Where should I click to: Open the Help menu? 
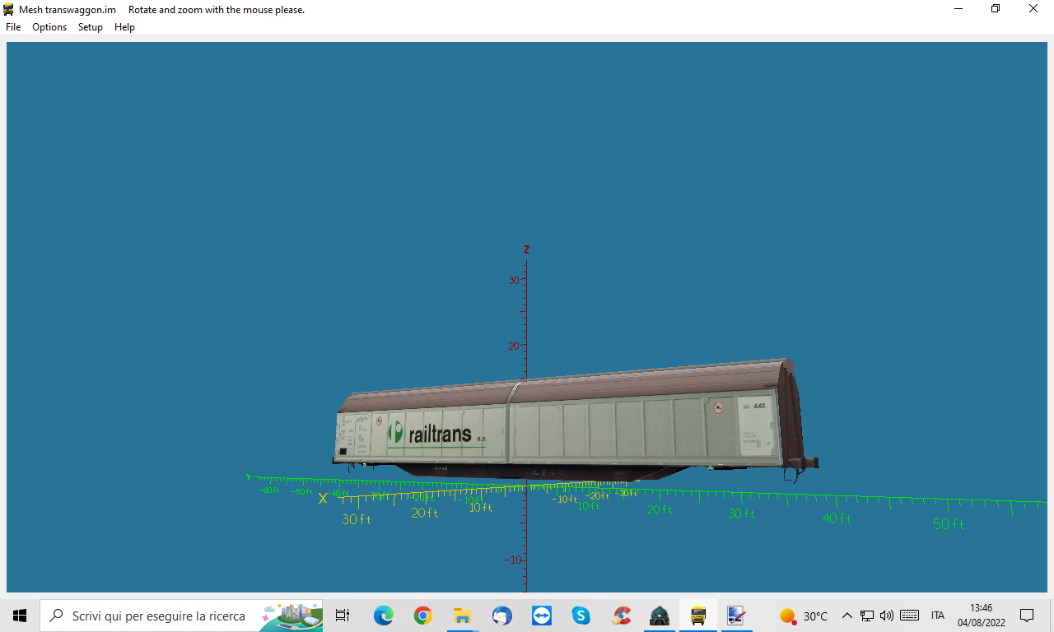pos(124,27)
